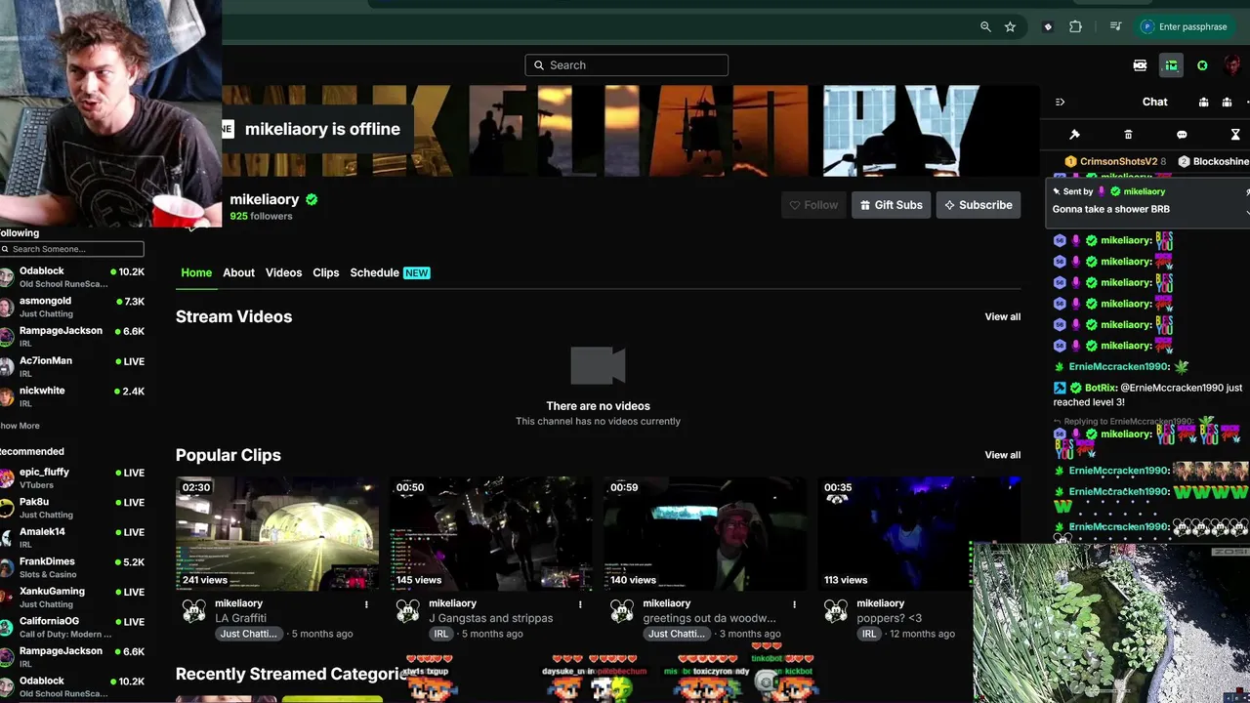1250x703 pixels.
Task: Open XankuGaming channel under Recommended
Action: click(x=72, y=597)
